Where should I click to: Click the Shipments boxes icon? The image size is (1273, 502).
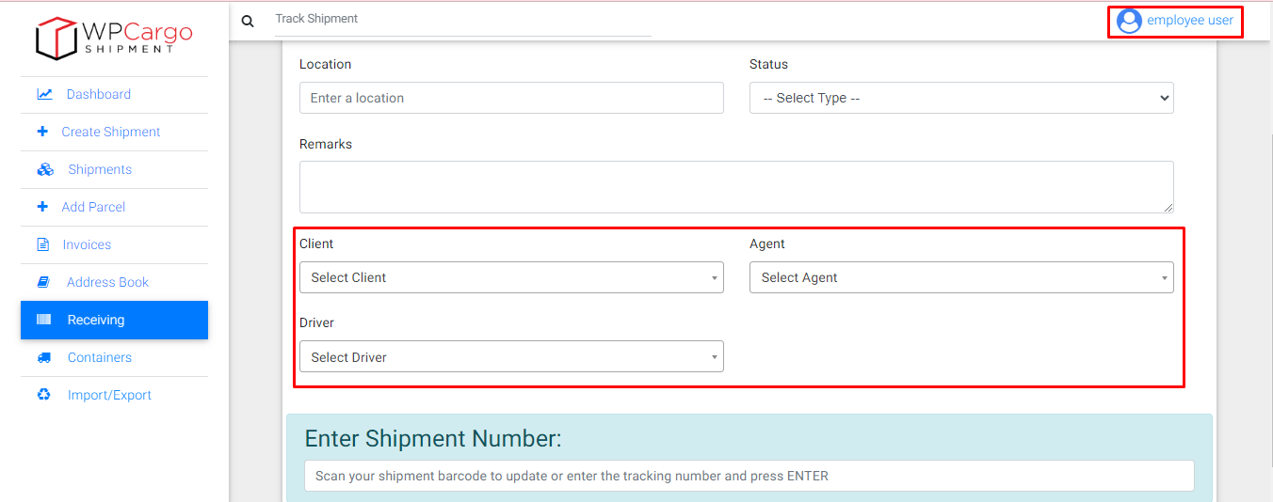click(x=45, y=169)
